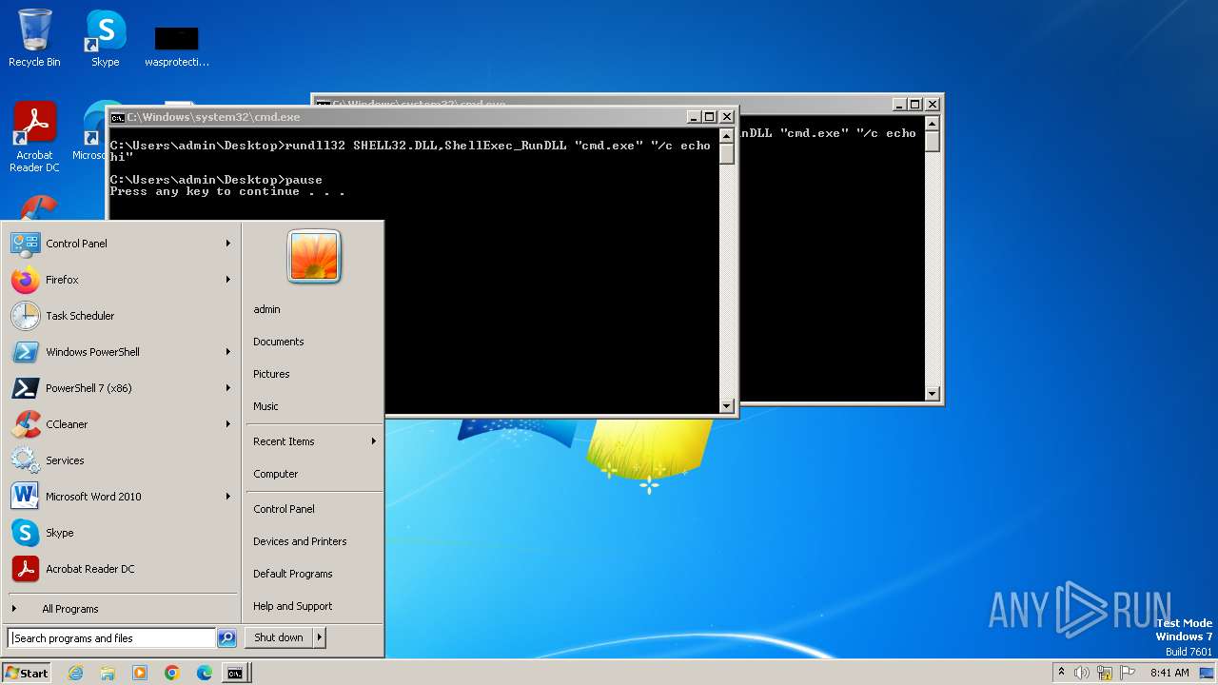Expand Microsoft Word 2010 jump list arrow

[x=228, y=497]
